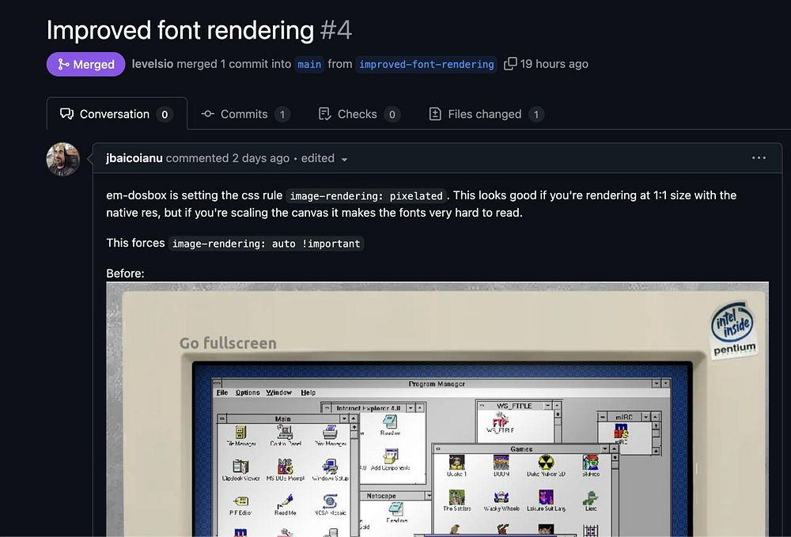Click the intel inside pentium sticker
Screen dimensions: 791x537
tap(734, 330)
